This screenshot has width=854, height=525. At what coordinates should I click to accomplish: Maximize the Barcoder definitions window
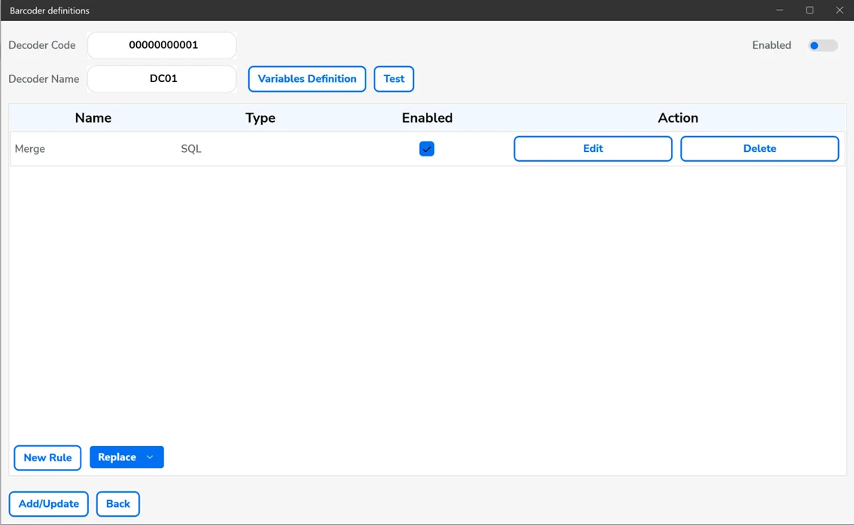pyautogui.click(x=810, y=11)
